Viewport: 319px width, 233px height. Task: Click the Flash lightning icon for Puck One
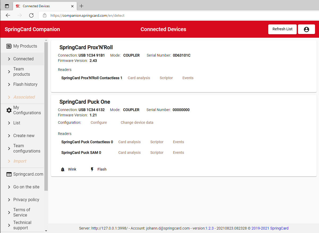click(x=92, y=169)
